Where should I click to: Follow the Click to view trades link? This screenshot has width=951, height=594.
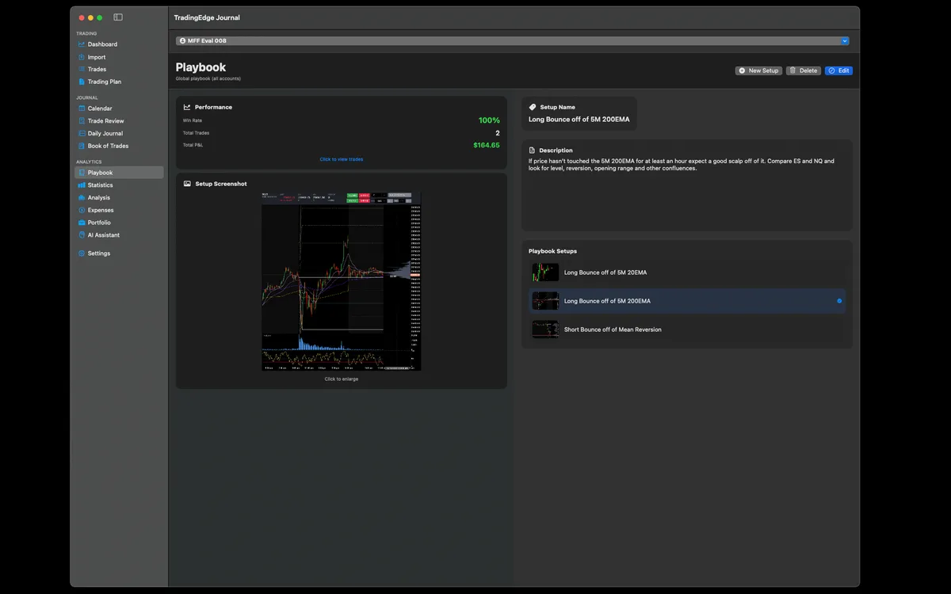click(x=341, y=158)
